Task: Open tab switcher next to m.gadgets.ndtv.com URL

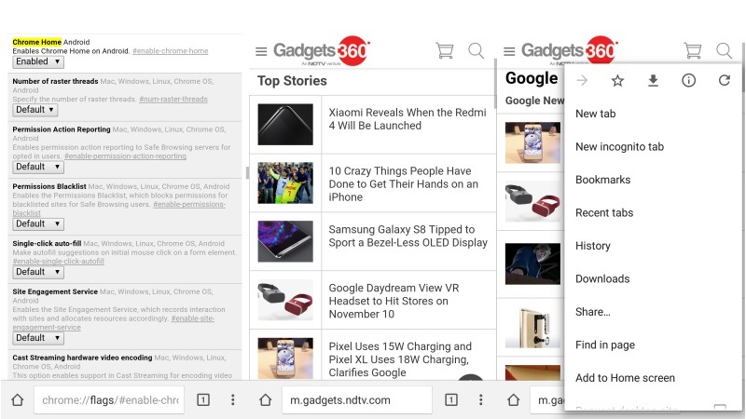Action: (x=451, y=400)
